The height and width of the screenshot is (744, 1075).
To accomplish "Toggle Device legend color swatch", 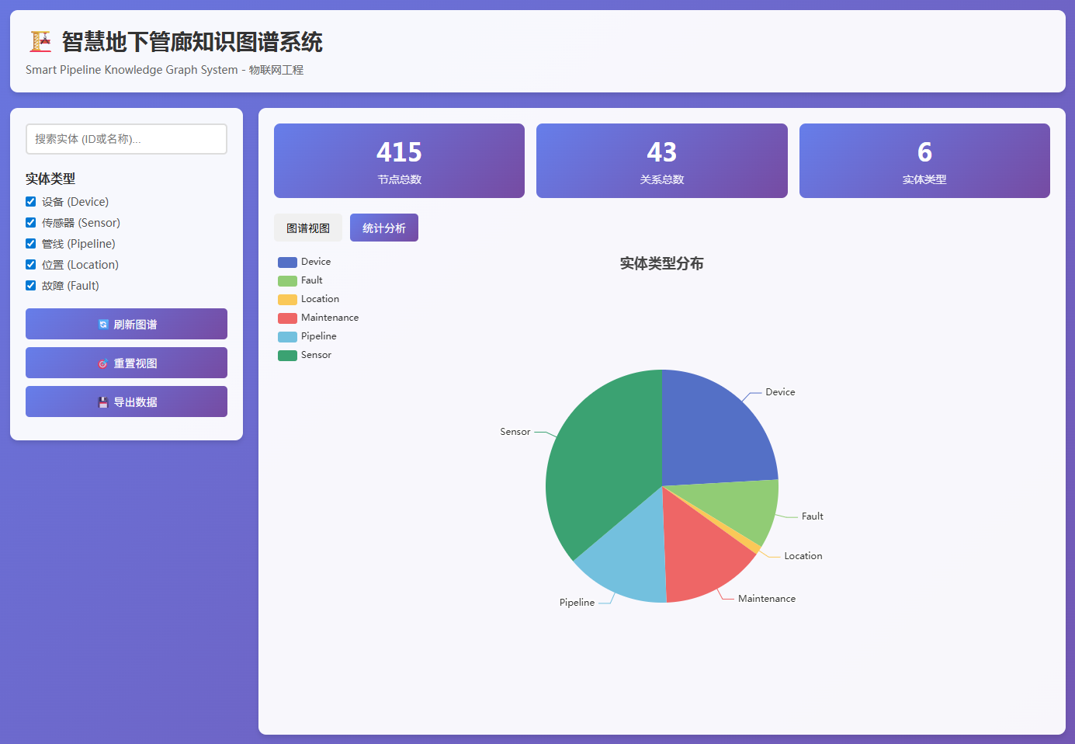I will [x=287, y=262].
